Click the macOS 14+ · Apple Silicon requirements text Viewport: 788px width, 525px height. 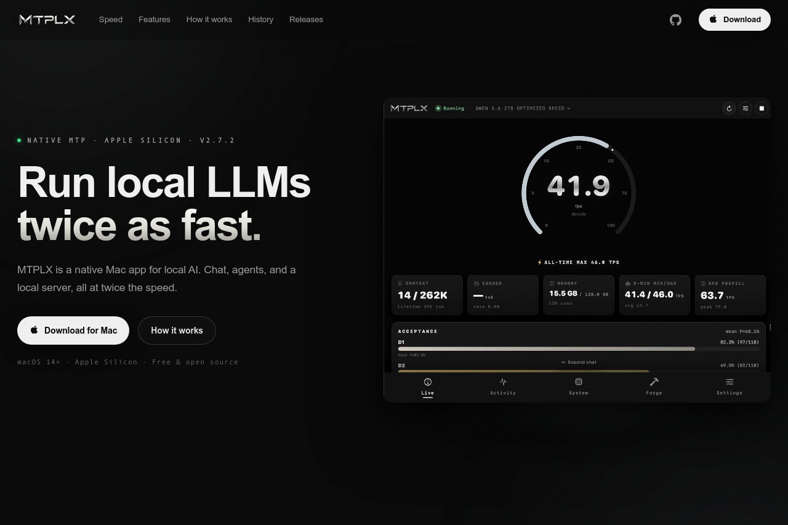tap(128, 362)
